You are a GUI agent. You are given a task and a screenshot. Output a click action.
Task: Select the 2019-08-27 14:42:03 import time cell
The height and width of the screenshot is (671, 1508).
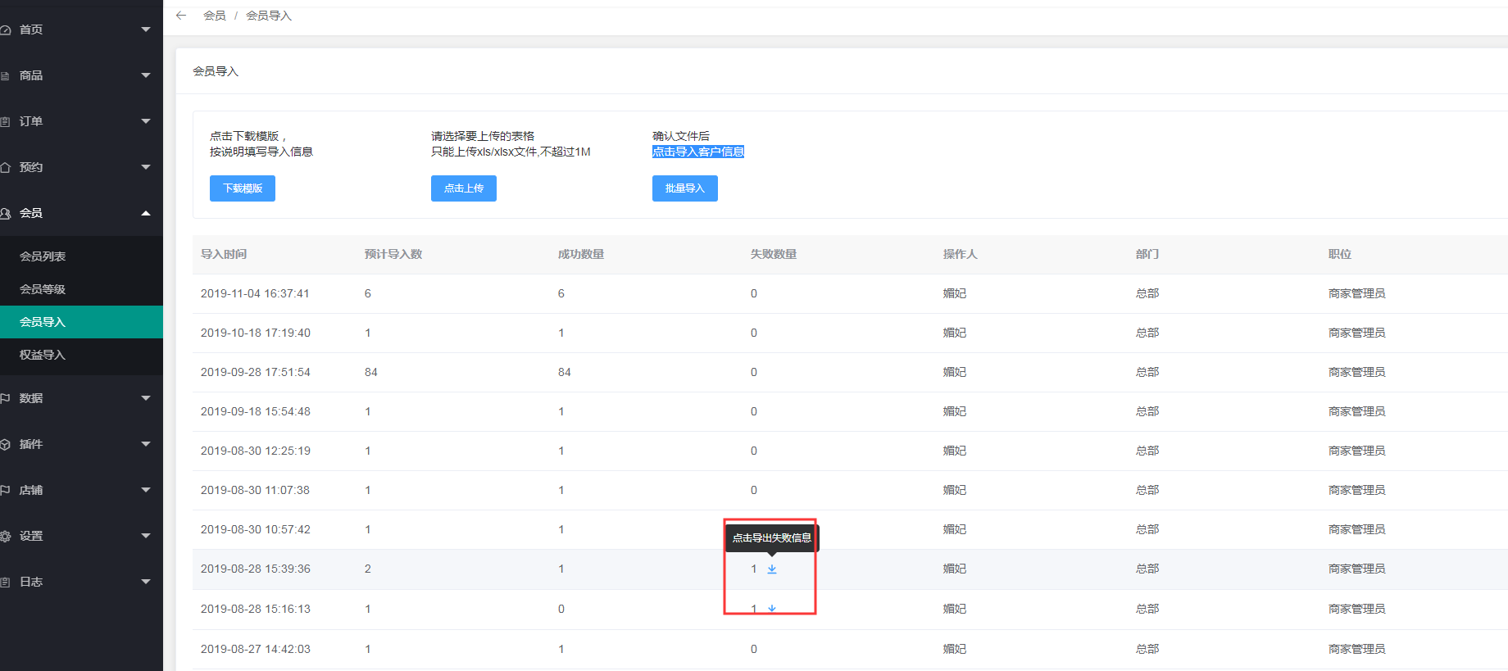(256, 649)
